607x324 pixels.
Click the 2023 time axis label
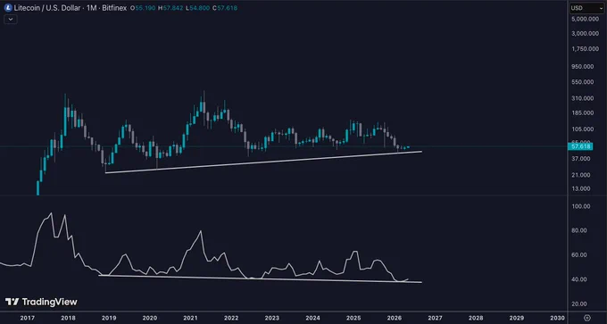pyautogui.click(x=271, y=318)
